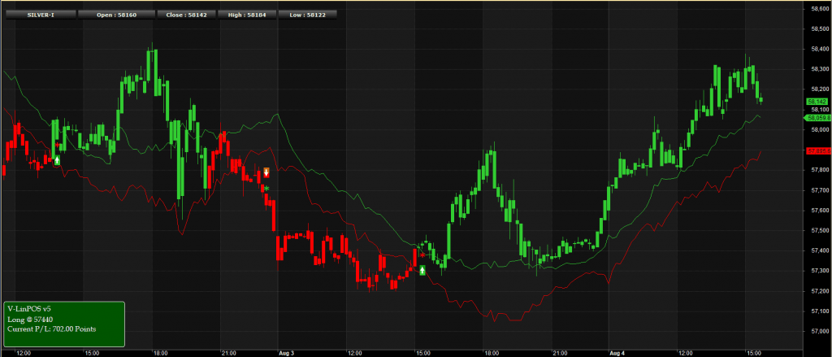Viewport: 832px width, 357px height.
Task: Click the red 57,895.6 line value tag
Action: pyautogui.click(x=817, y=151)
